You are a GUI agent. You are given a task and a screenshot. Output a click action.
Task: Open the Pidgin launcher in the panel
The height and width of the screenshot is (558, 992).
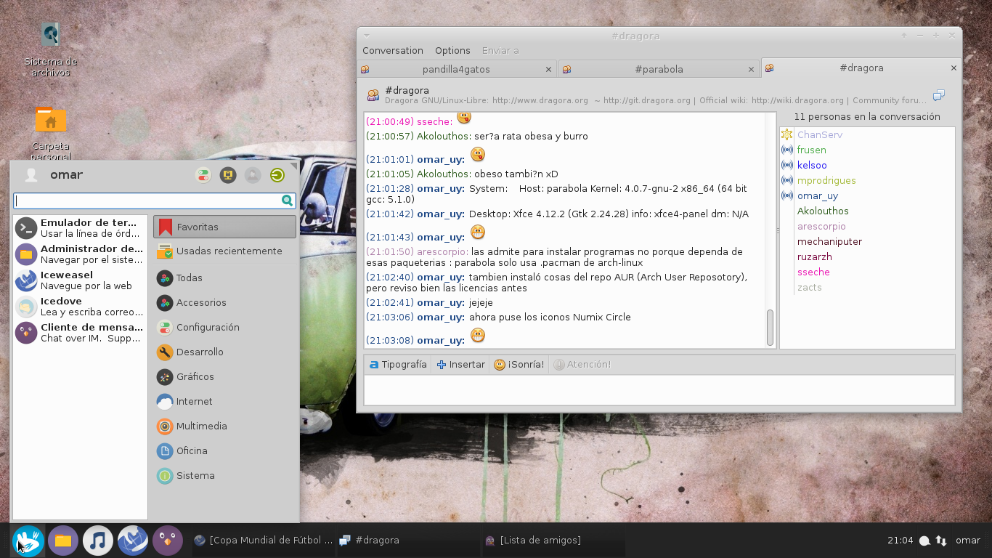(x=168, y=541)
